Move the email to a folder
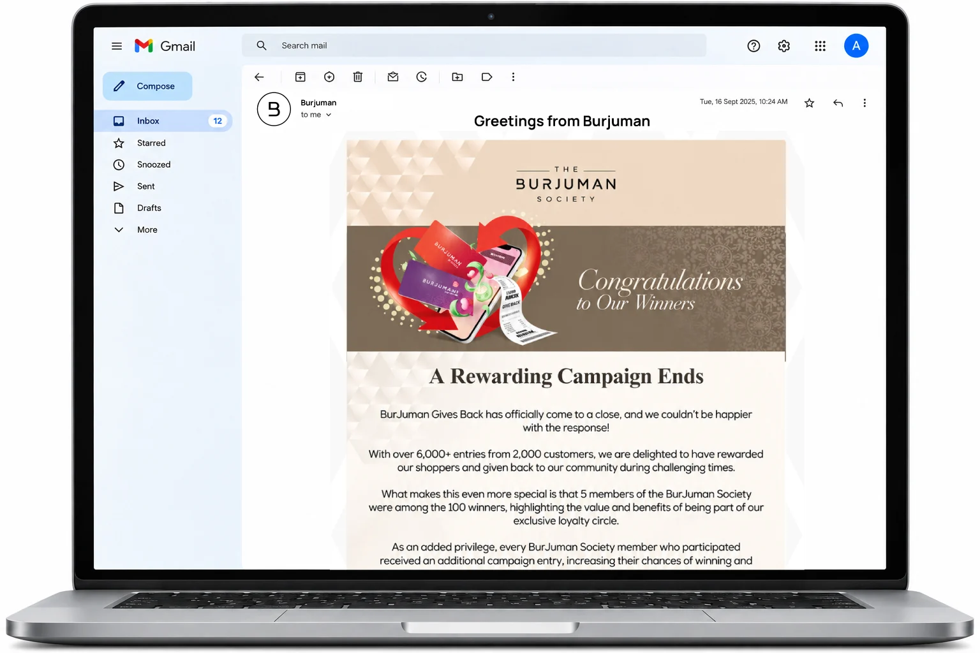Image resolution: width=980 pixels, height=653 pixels. pyautogui.click(x=457, y=77)
